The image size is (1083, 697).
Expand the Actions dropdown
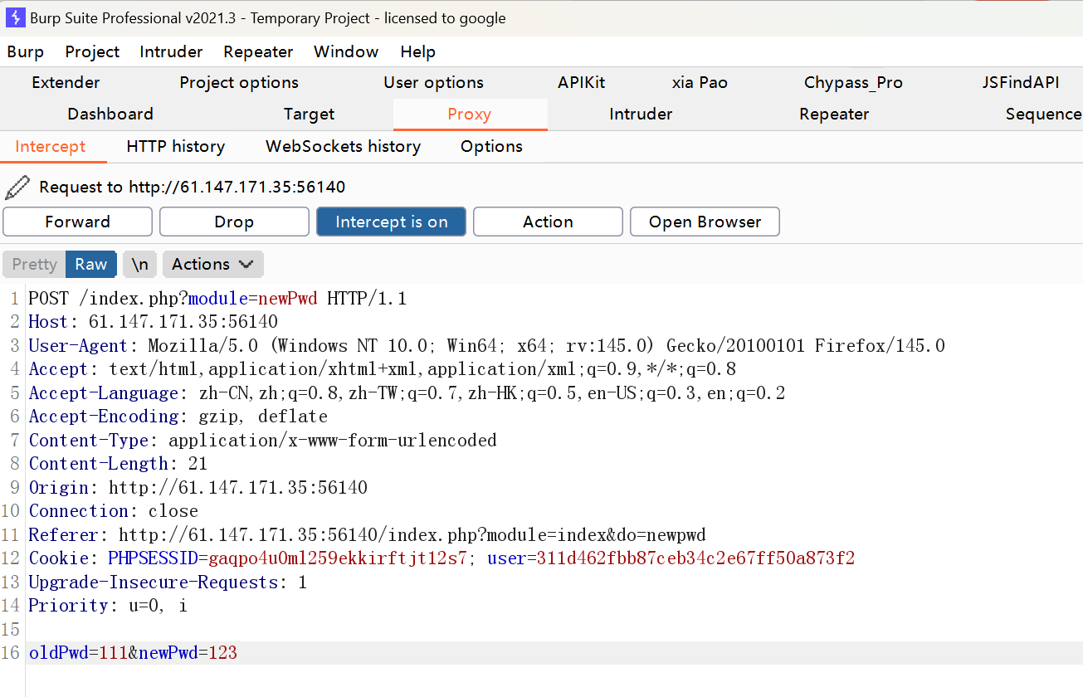point(213,264)
